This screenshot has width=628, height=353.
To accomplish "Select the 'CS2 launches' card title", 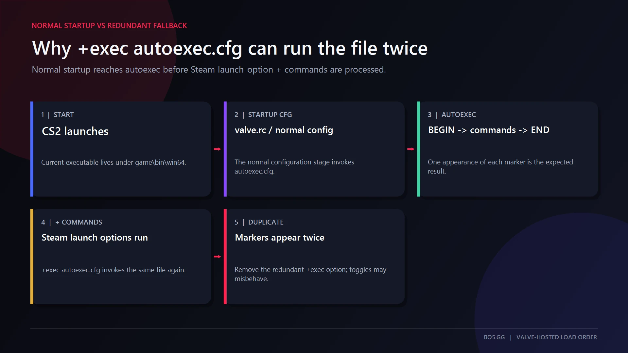I will click(75, 131).
